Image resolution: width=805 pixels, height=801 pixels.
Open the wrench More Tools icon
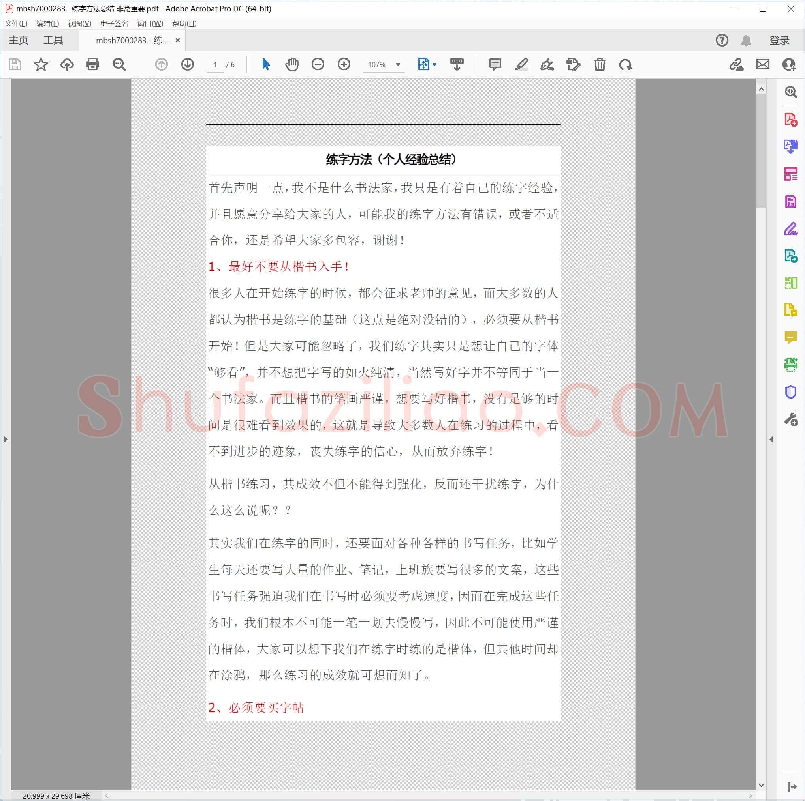pos(790,419)
